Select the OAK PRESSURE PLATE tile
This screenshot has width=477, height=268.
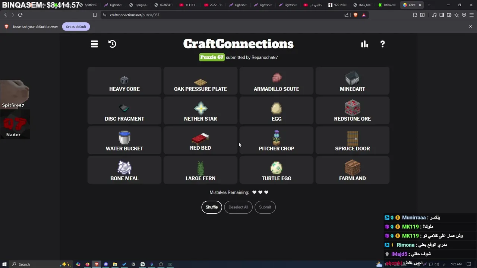[200, 81]
